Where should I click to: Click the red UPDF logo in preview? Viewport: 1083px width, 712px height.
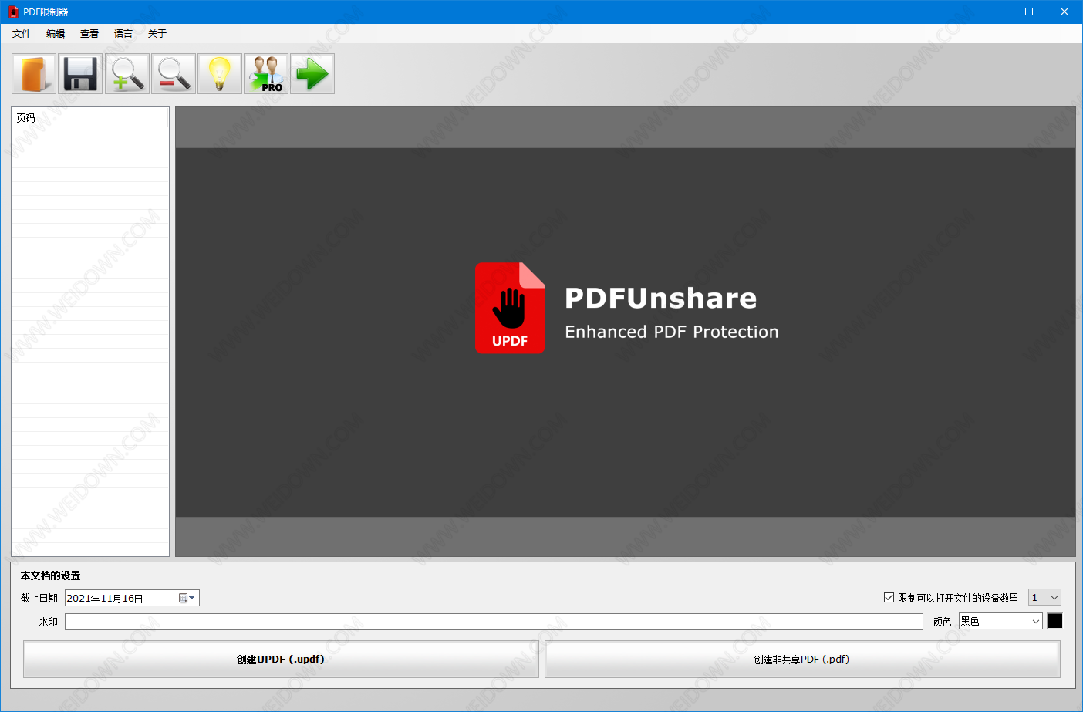tap(510, 308)
